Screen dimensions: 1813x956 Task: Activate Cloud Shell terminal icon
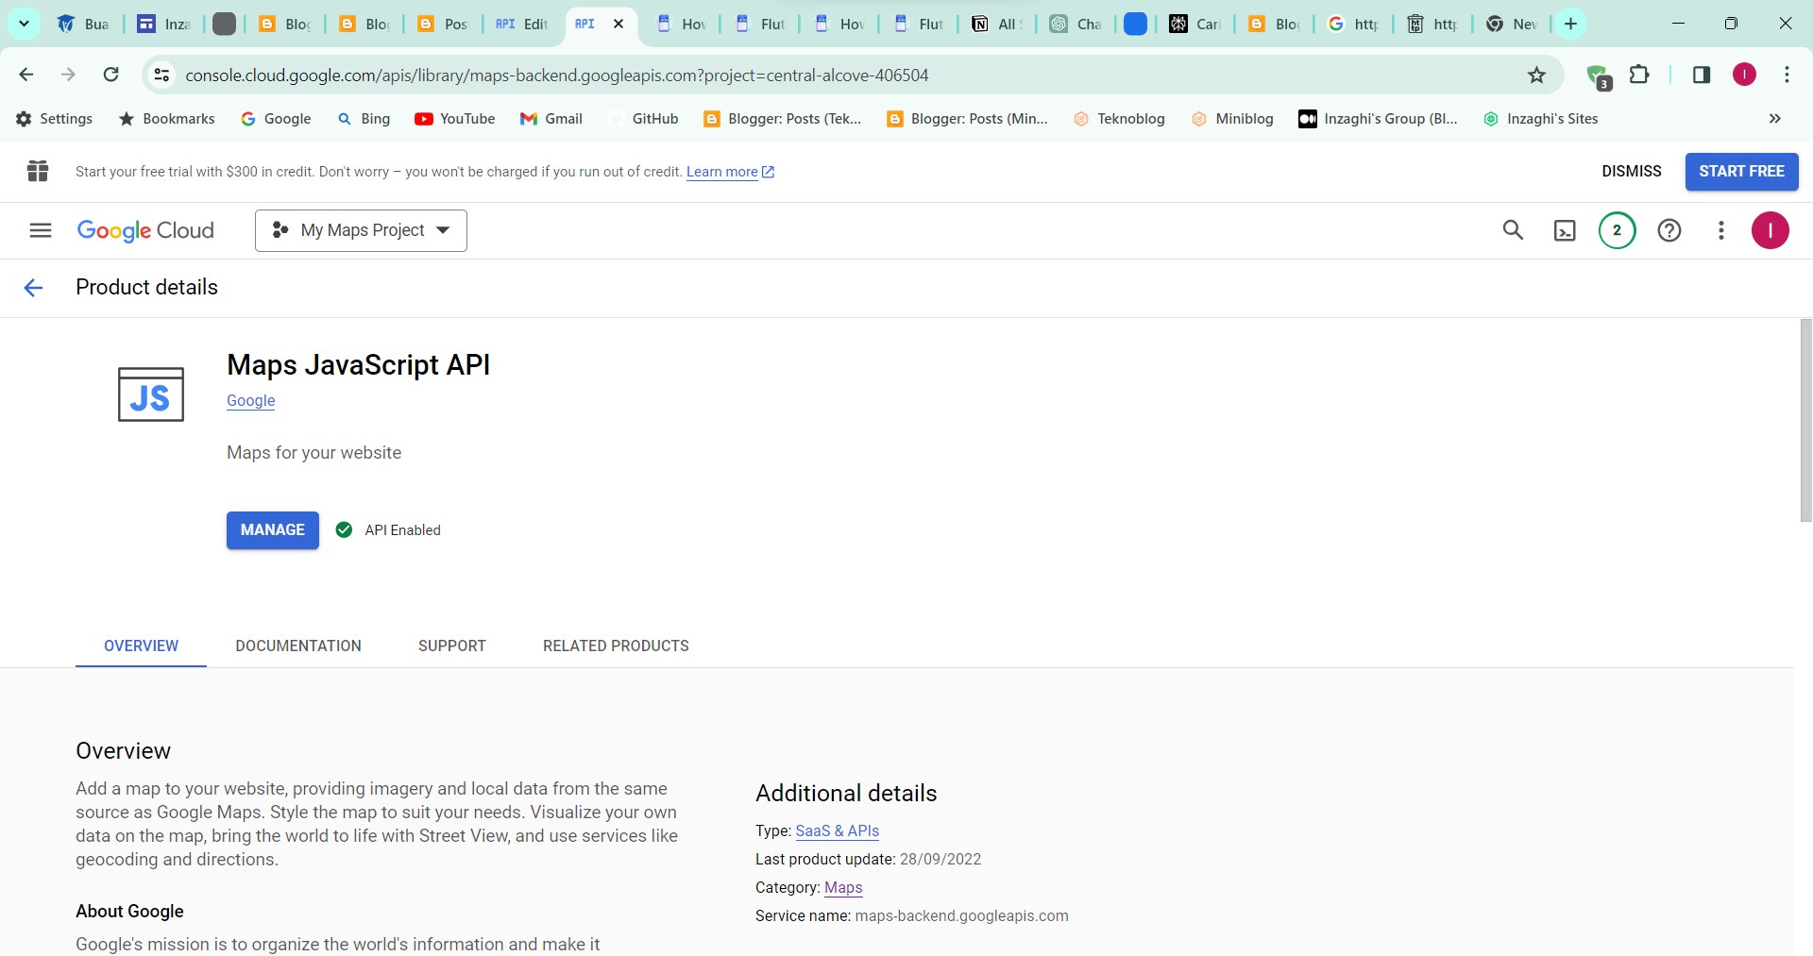click(x=1565, y=230)
